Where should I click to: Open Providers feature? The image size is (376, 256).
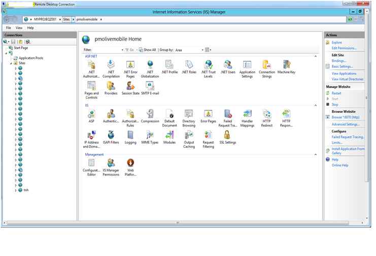[111, 88]
